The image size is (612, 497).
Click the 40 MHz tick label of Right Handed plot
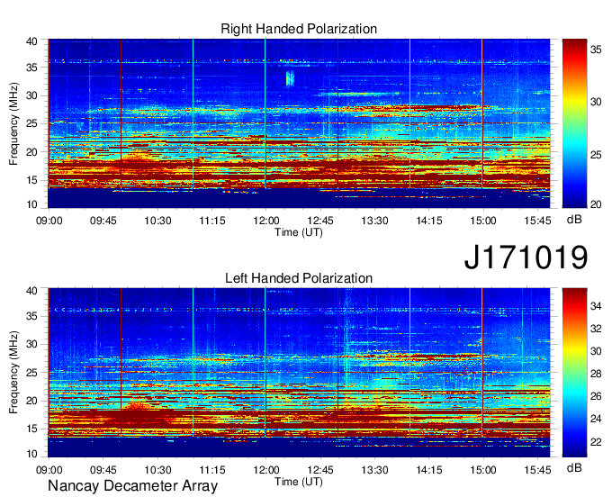[31, 41]
